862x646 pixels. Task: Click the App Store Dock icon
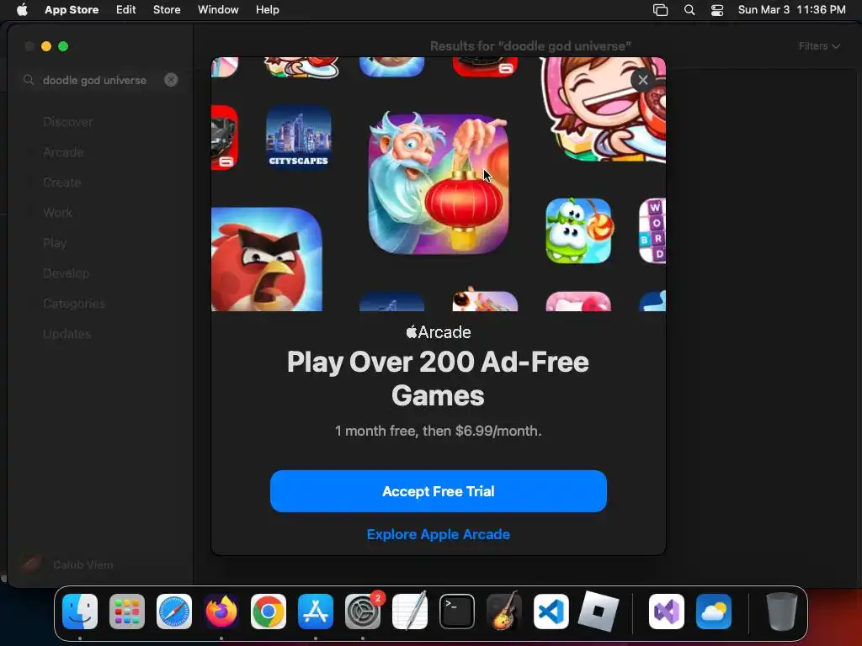pyautogui.click(x=316, y=612)
